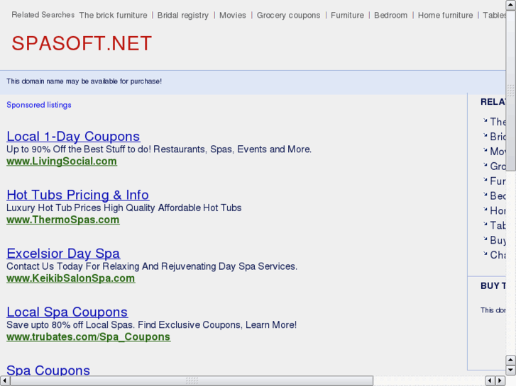The height and width of the screenshot is (386, 516).
Task: Visit the www.LivingSocial.com link
Action: click(x=62, y=161)
